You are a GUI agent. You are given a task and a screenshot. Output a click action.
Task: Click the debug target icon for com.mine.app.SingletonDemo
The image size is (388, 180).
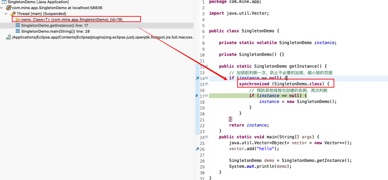click(9, 8)
